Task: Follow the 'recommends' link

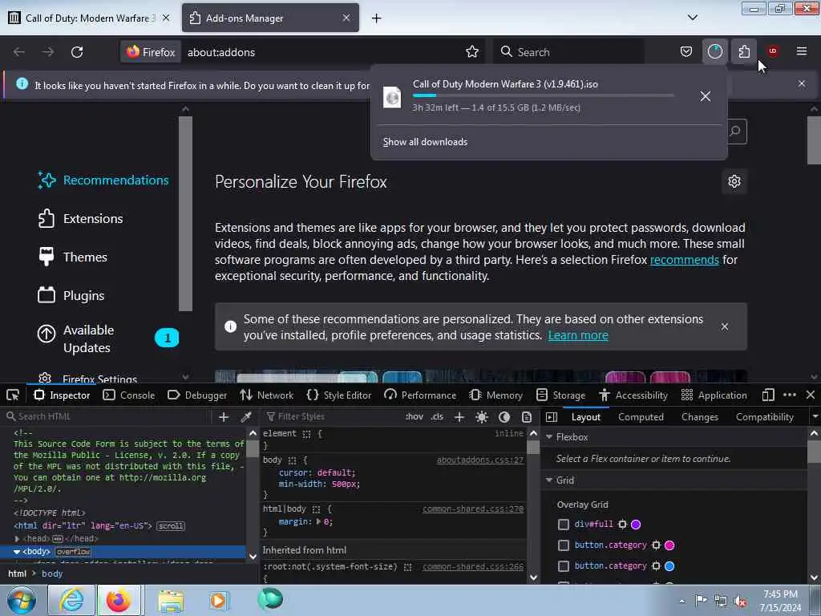Action: [685, 260]
